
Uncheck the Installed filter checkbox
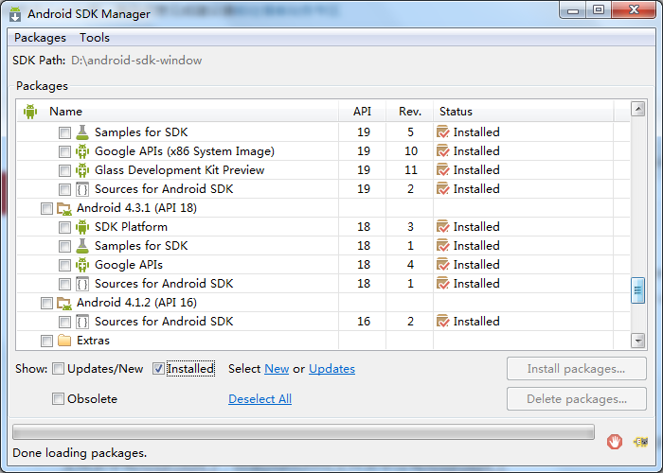click(158, 369)
